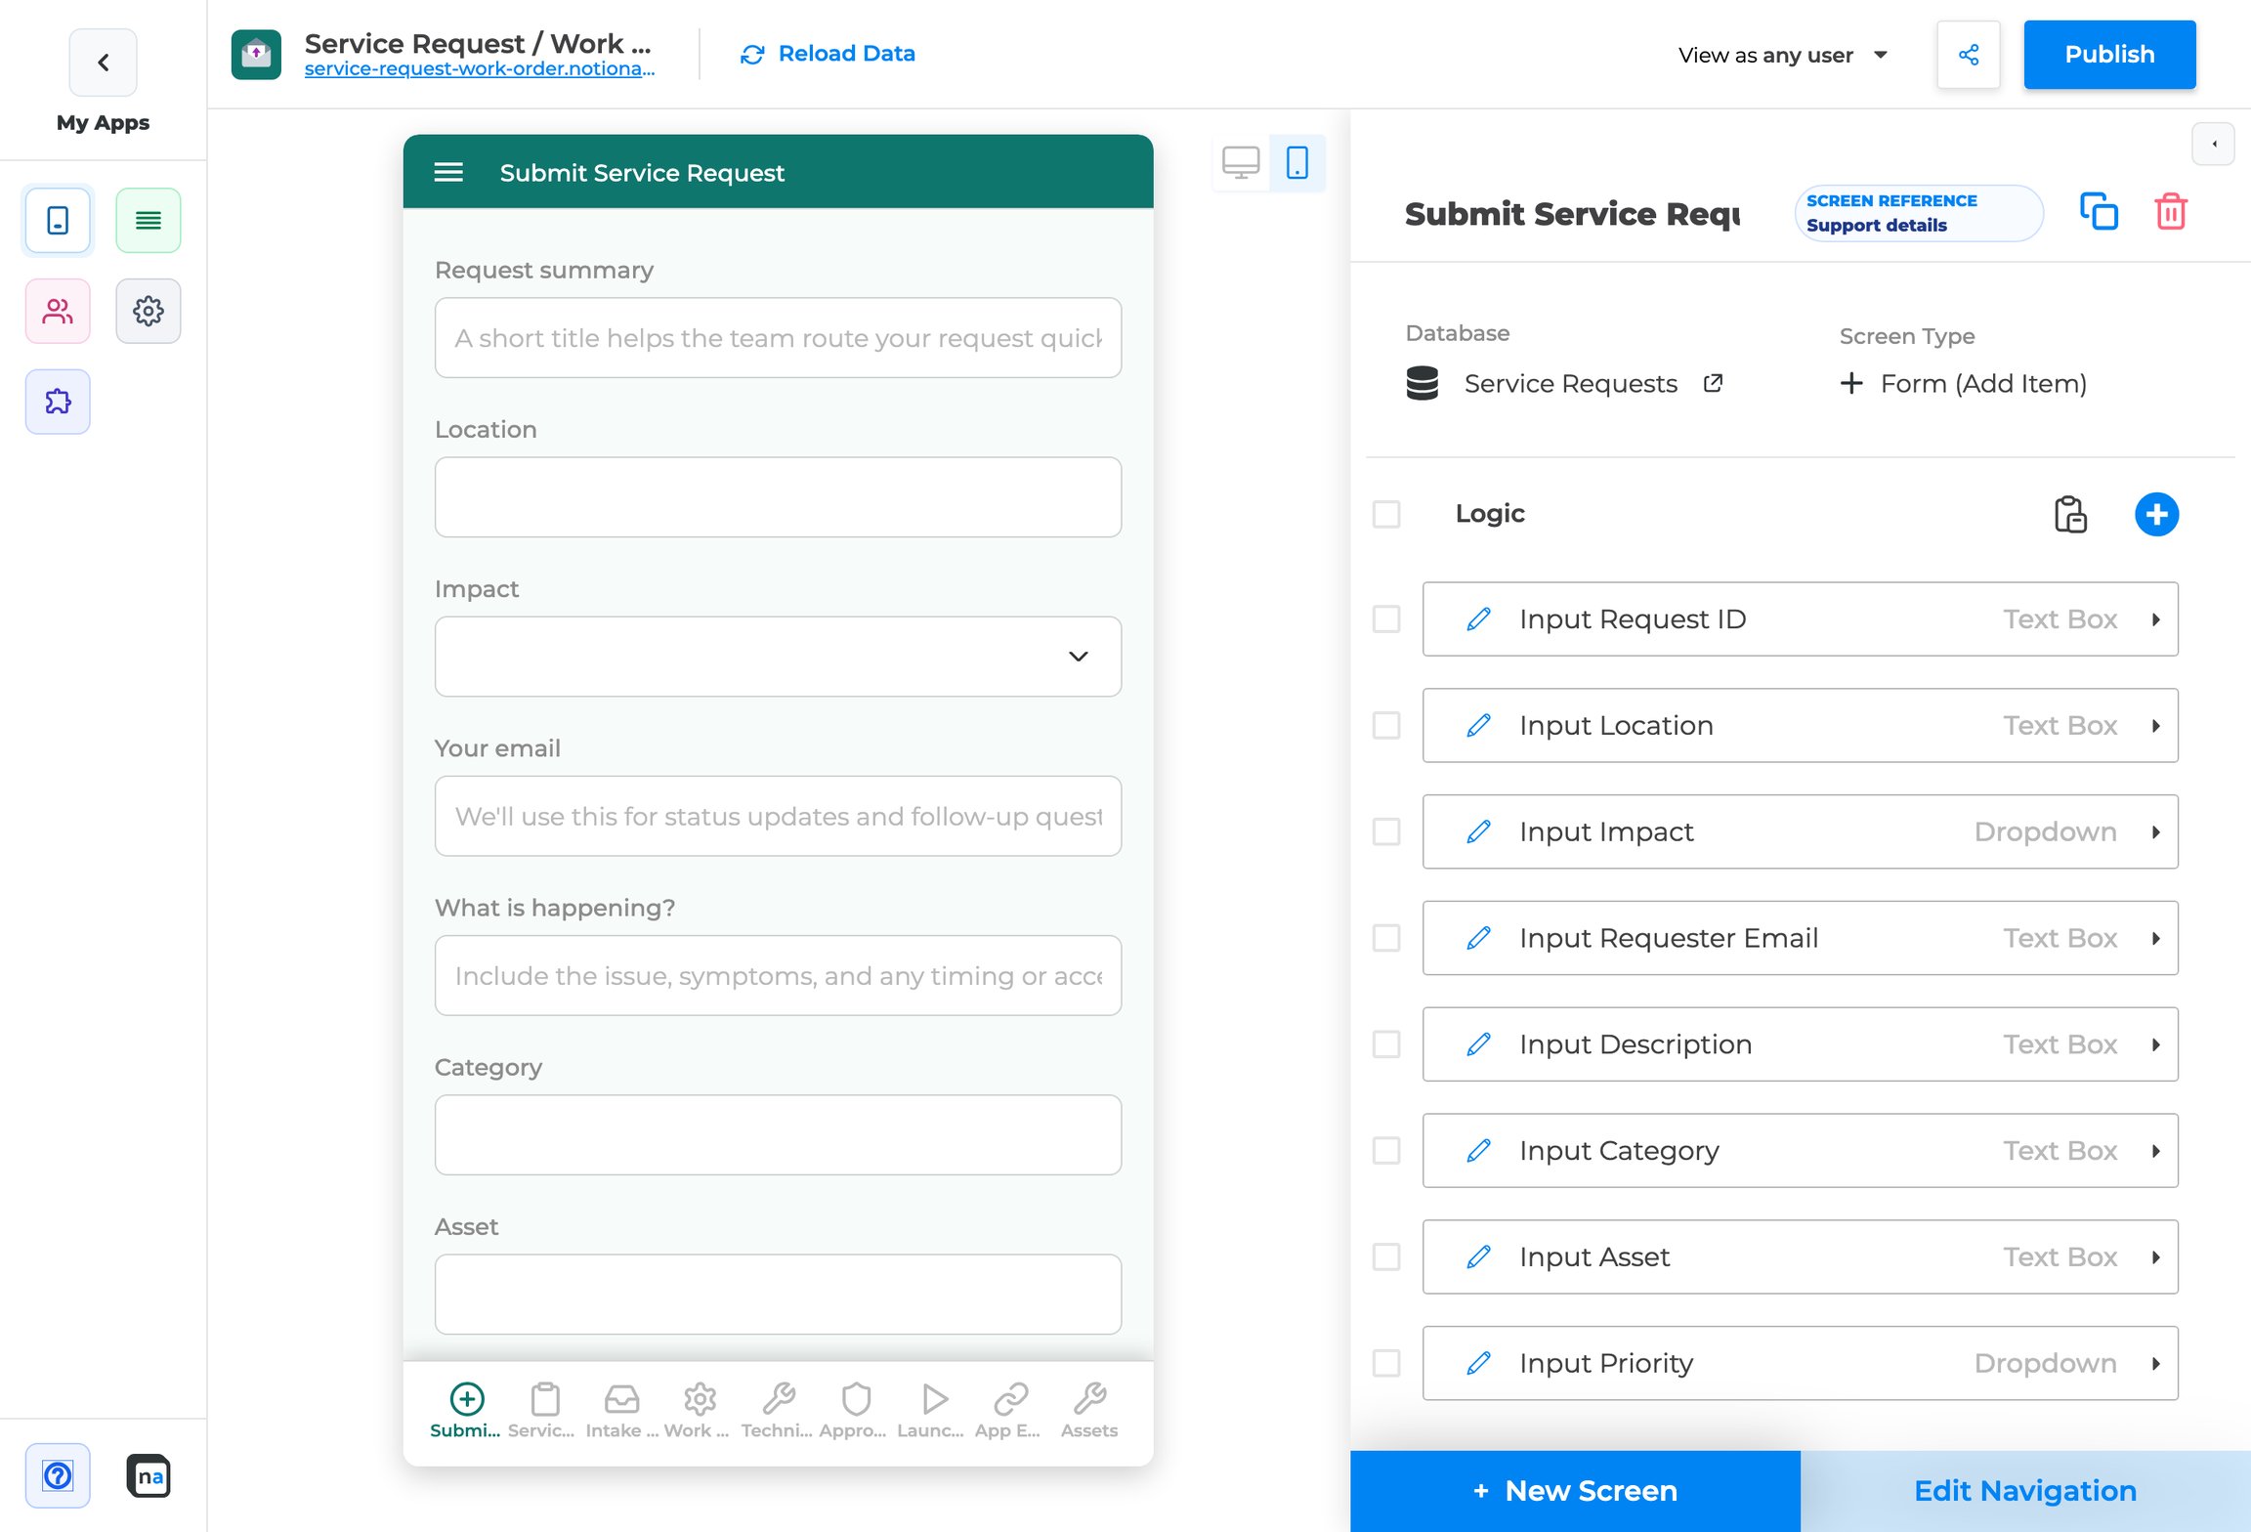Delete the screen with trash icon
This screenshot has width=2251, height=1532.
[x=2171, y=212]
